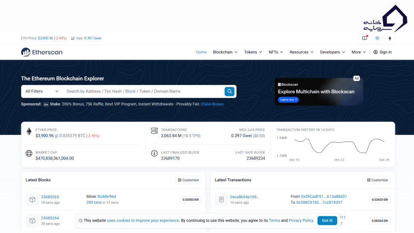414x233 pixels.
Task: Open the Etherscan logo homepage icon
Action: click(25, 52)
